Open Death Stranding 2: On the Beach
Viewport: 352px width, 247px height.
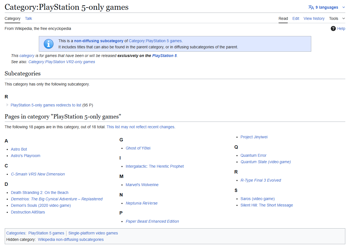[x=40, y=193]
